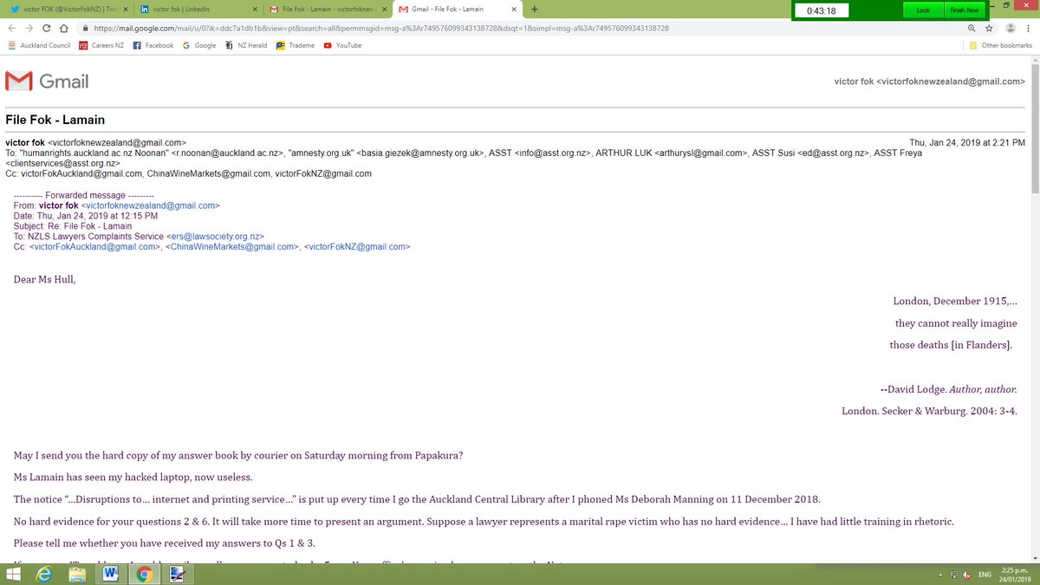Click the Finish Now button
Viewport: 1040px width, 585px height.
964,10
